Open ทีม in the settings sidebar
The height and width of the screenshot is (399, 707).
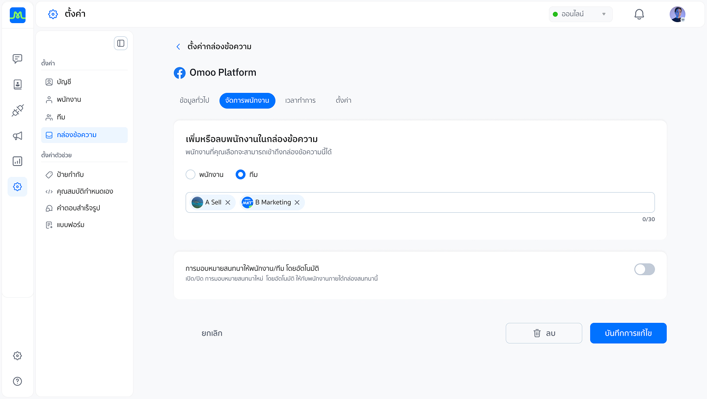pyautogui.click(x=84, y=117)
